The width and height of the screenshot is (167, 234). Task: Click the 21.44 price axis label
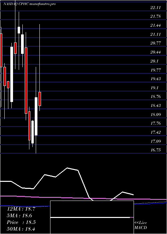point(155,25)
